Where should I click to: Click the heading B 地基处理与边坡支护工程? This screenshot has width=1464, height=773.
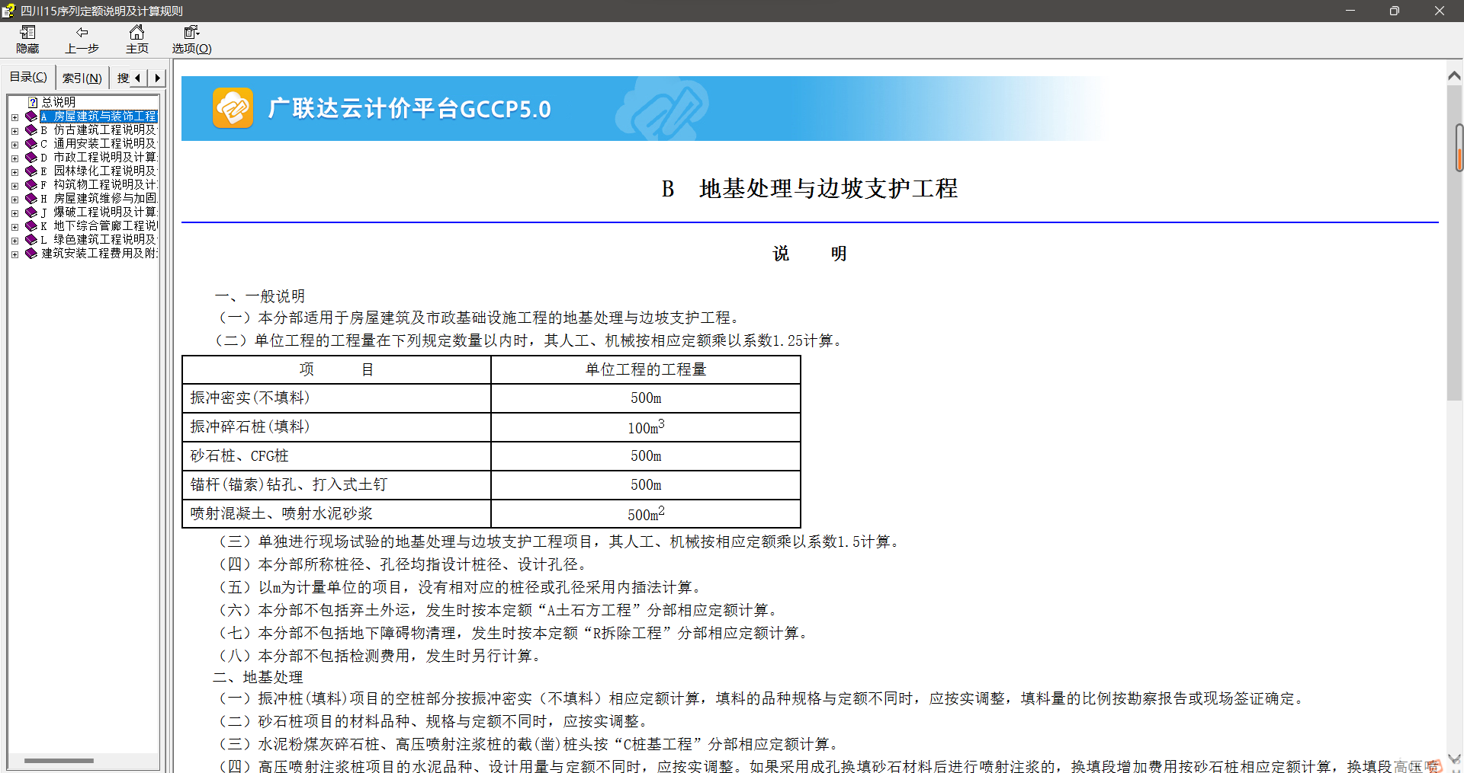click(x=810, y=189)
